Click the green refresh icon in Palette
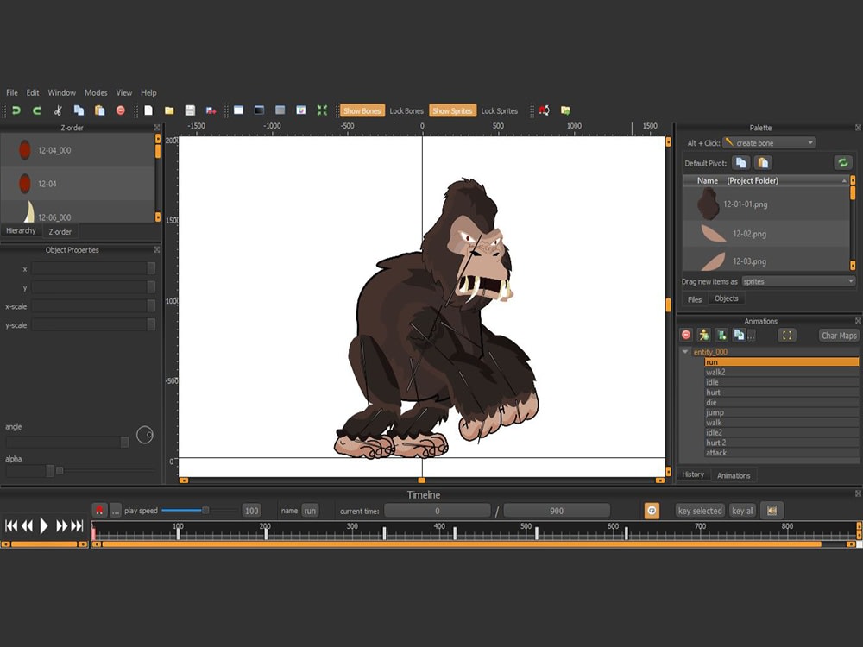The height and width of the screenshot is (647, 863). (842, 162)
